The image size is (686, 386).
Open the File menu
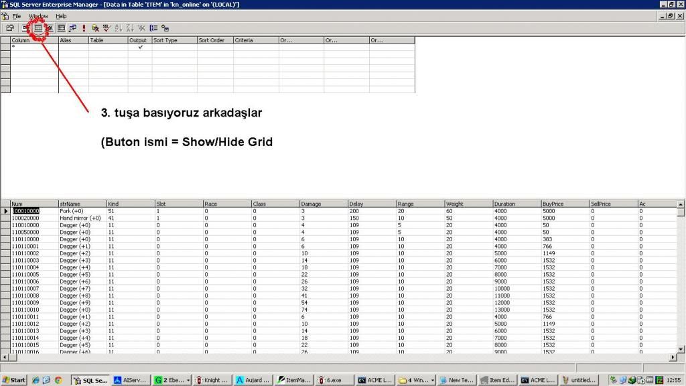tap(16, 15)
